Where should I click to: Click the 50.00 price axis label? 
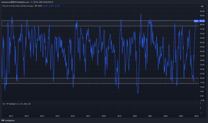click(x=202, y=51)
